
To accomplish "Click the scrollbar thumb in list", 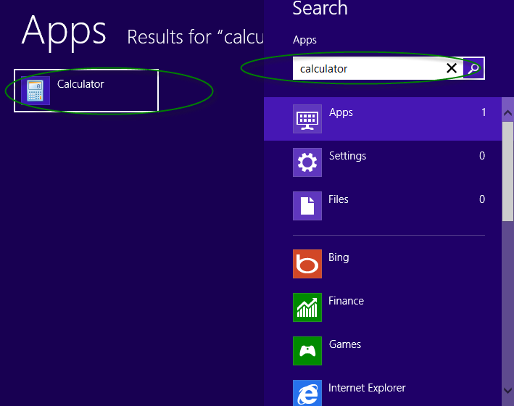I will 507,172.
